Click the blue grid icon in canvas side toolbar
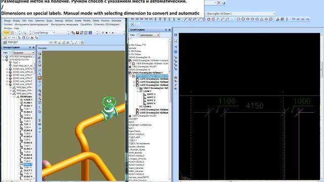 point(176,52)
